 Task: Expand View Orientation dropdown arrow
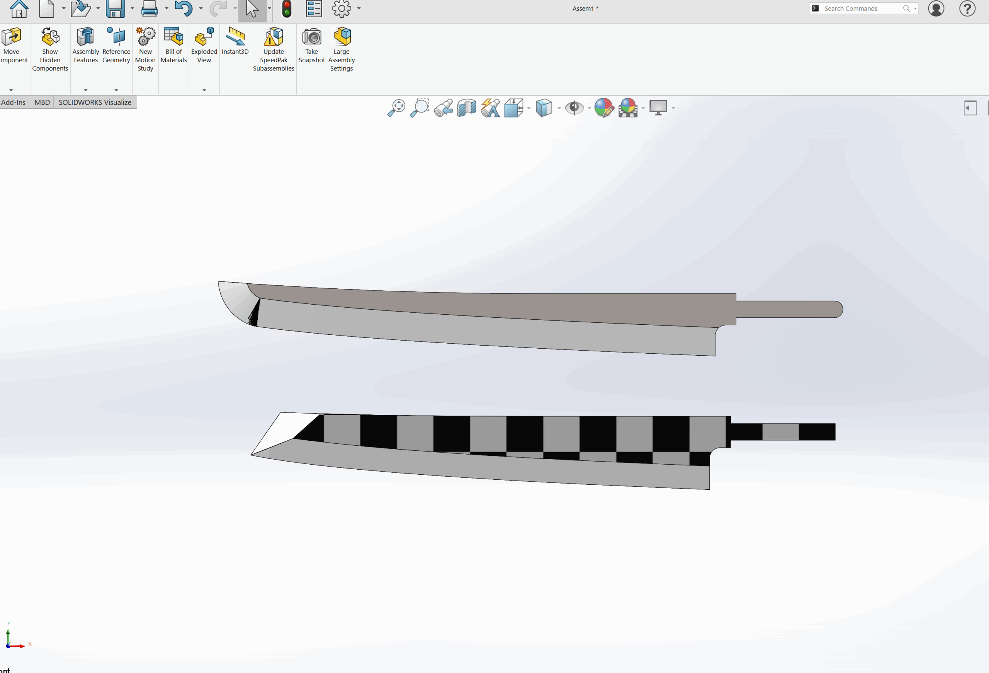pos(529,108)
